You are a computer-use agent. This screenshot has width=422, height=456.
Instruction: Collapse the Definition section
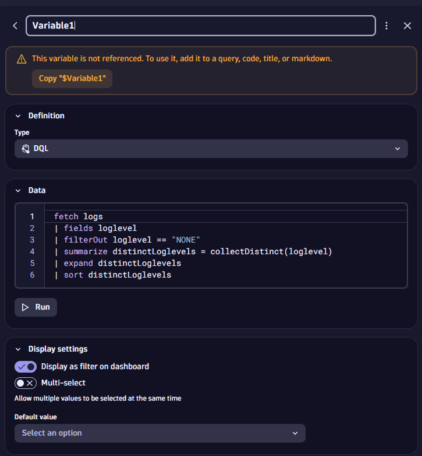(18, 116)
